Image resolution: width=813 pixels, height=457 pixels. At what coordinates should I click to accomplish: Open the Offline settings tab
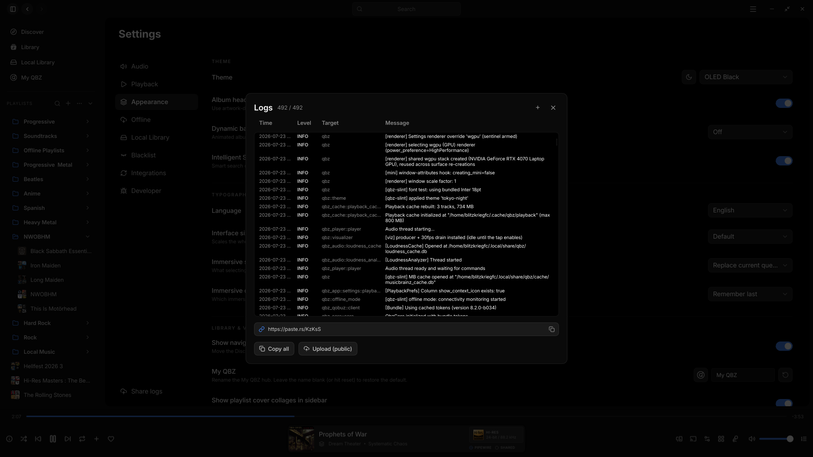point(157,120)
